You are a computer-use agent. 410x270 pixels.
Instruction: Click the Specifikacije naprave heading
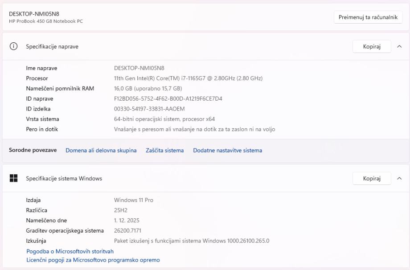point(52,46)
